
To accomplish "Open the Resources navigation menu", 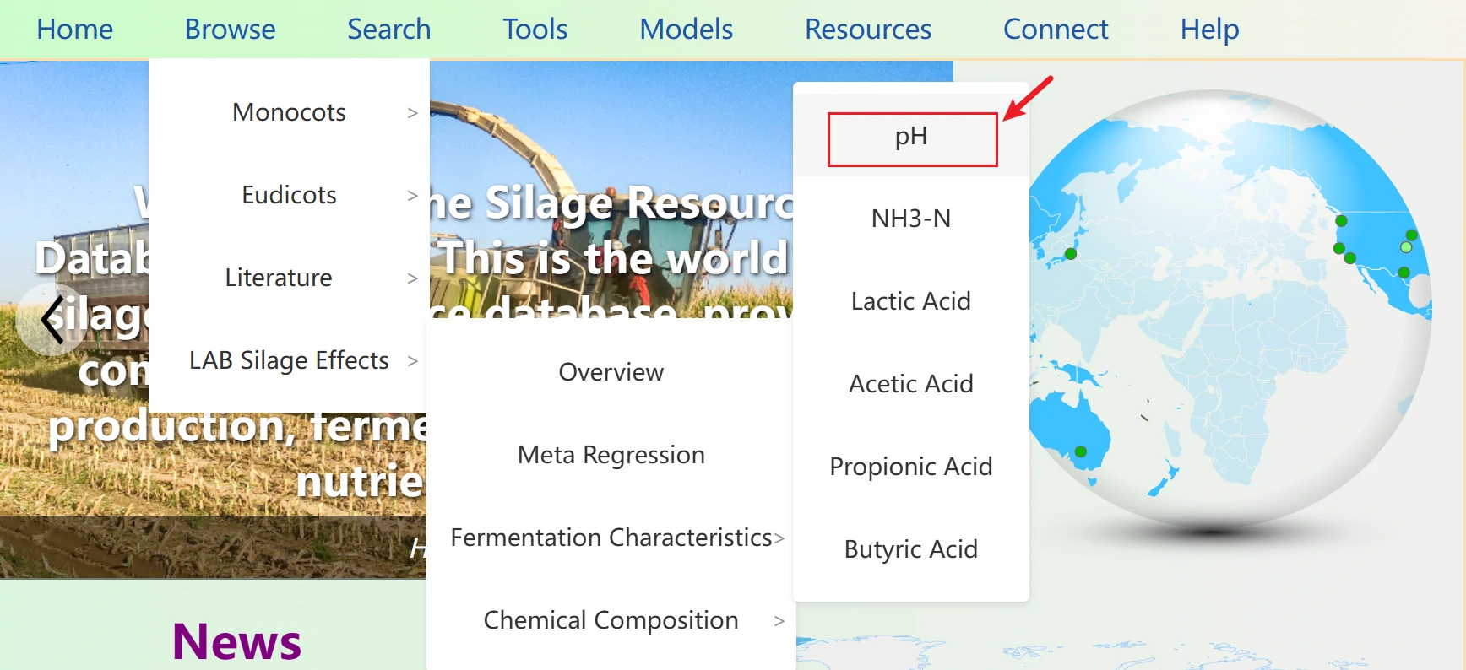I will [867, 30].
